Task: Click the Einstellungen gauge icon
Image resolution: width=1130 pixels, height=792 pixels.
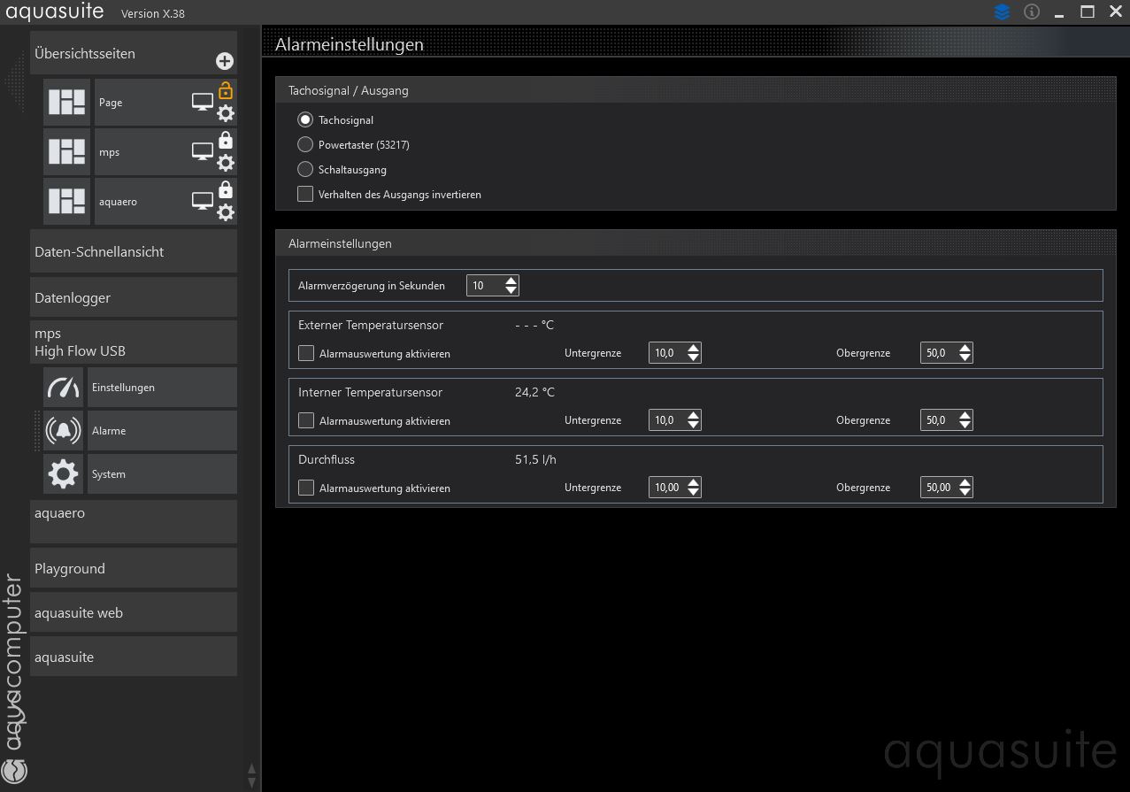Action: 63,388
